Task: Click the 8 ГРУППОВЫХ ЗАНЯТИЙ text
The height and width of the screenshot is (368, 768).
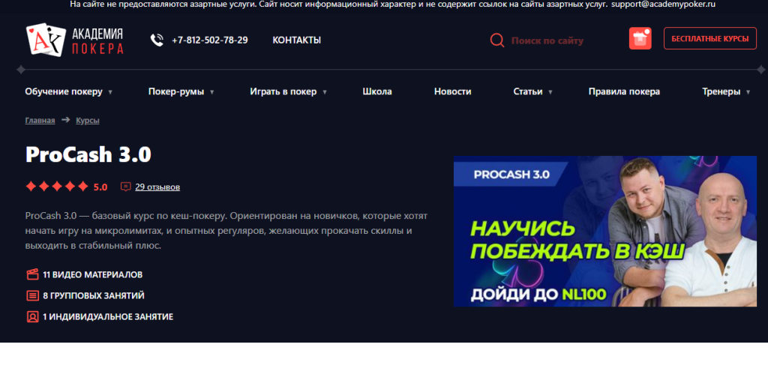Action: (x=94, y=295)
